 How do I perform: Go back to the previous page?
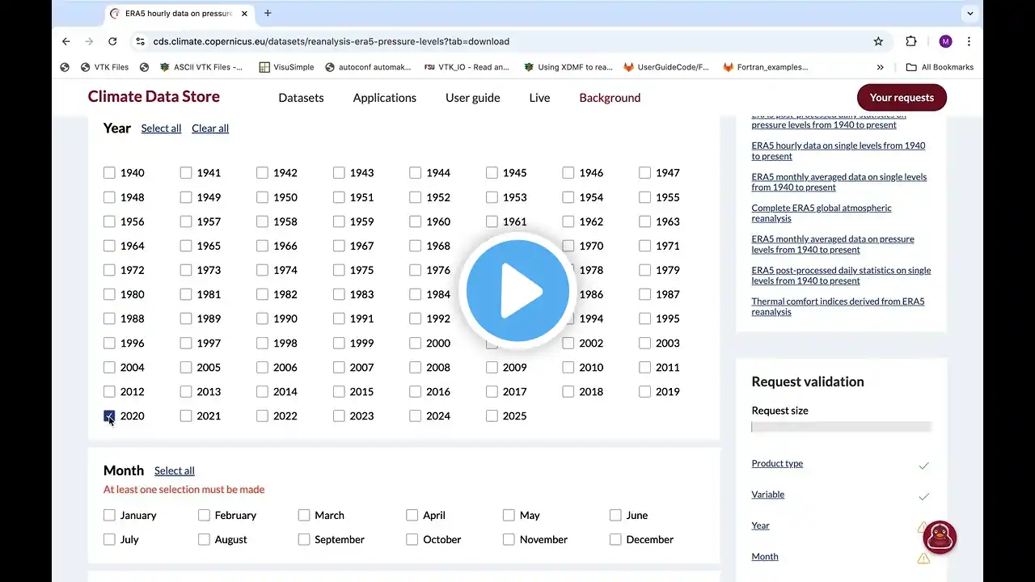point(66,41)
